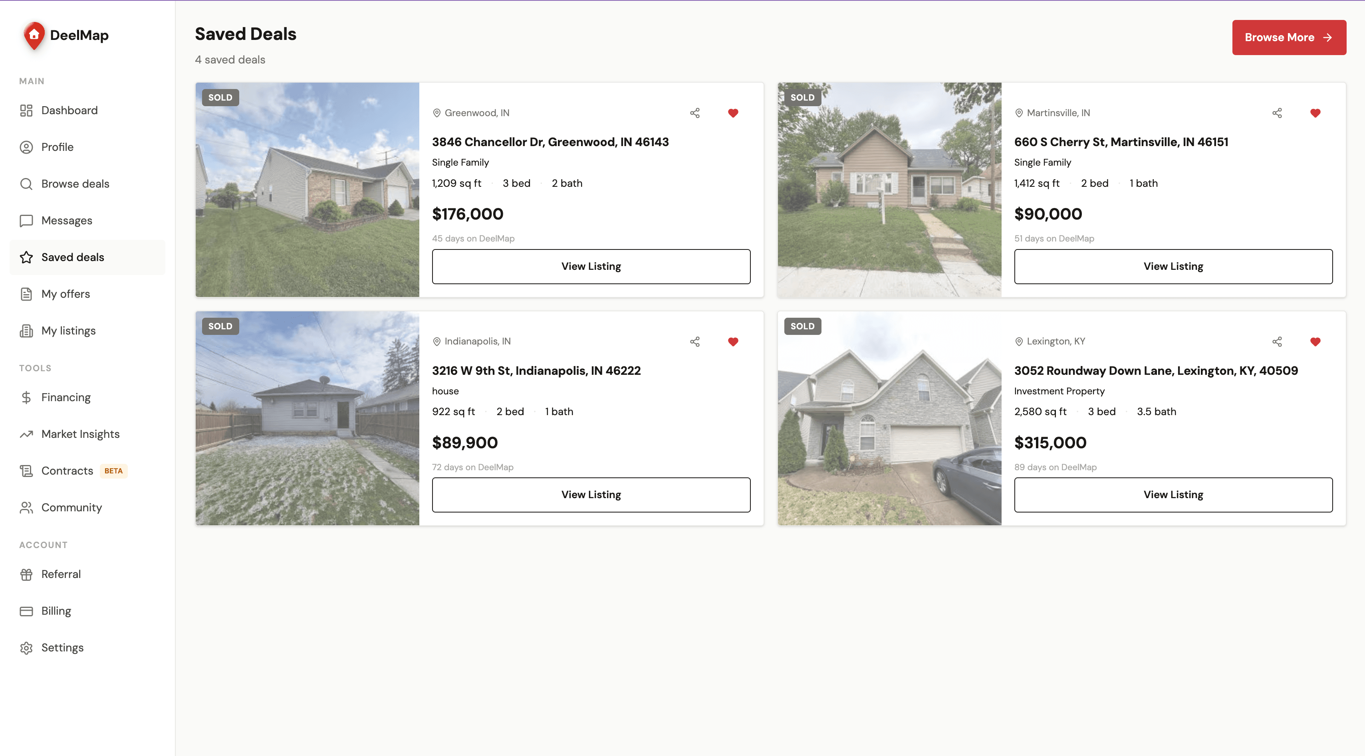The image size is (1365, 756).
Task: Click the $89,900 price
Action: (x=465, y=443)
